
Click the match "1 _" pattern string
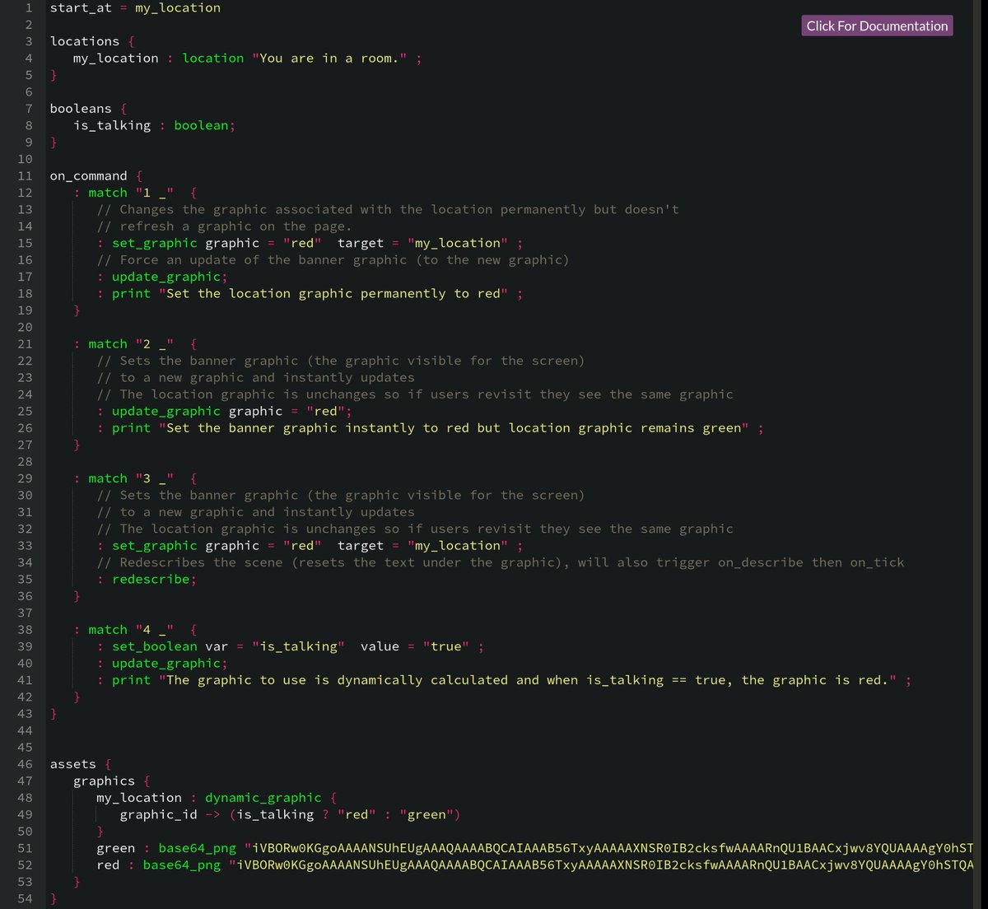[155, 193]
